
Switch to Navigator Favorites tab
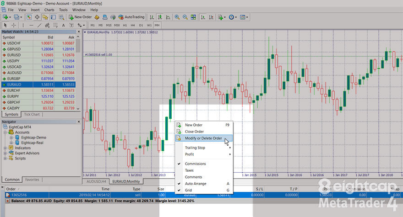tap(32, 180)
